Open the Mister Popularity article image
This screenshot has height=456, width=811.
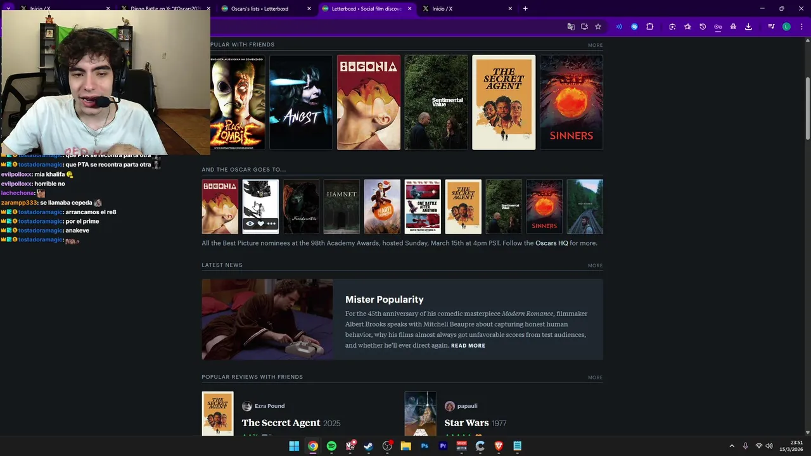coord(267,319)
